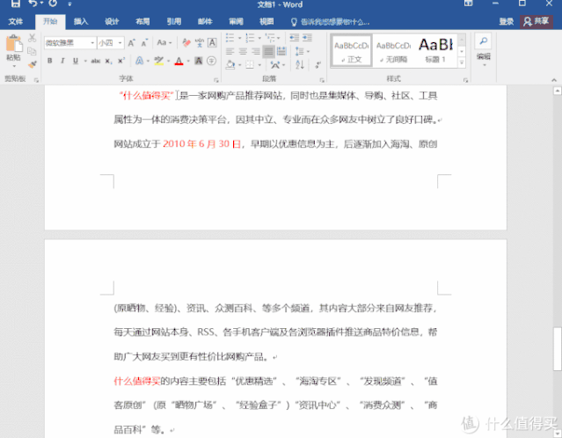Screen dimensions: 562x438
Task: Open the underline style dropdown arrow
Action: 85,62
